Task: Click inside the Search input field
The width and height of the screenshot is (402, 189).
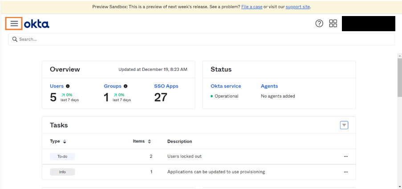Action: pos(200,39)
